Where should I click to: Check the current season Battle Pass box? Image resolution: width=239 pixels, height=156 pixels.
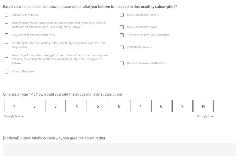tap(122, 63)
